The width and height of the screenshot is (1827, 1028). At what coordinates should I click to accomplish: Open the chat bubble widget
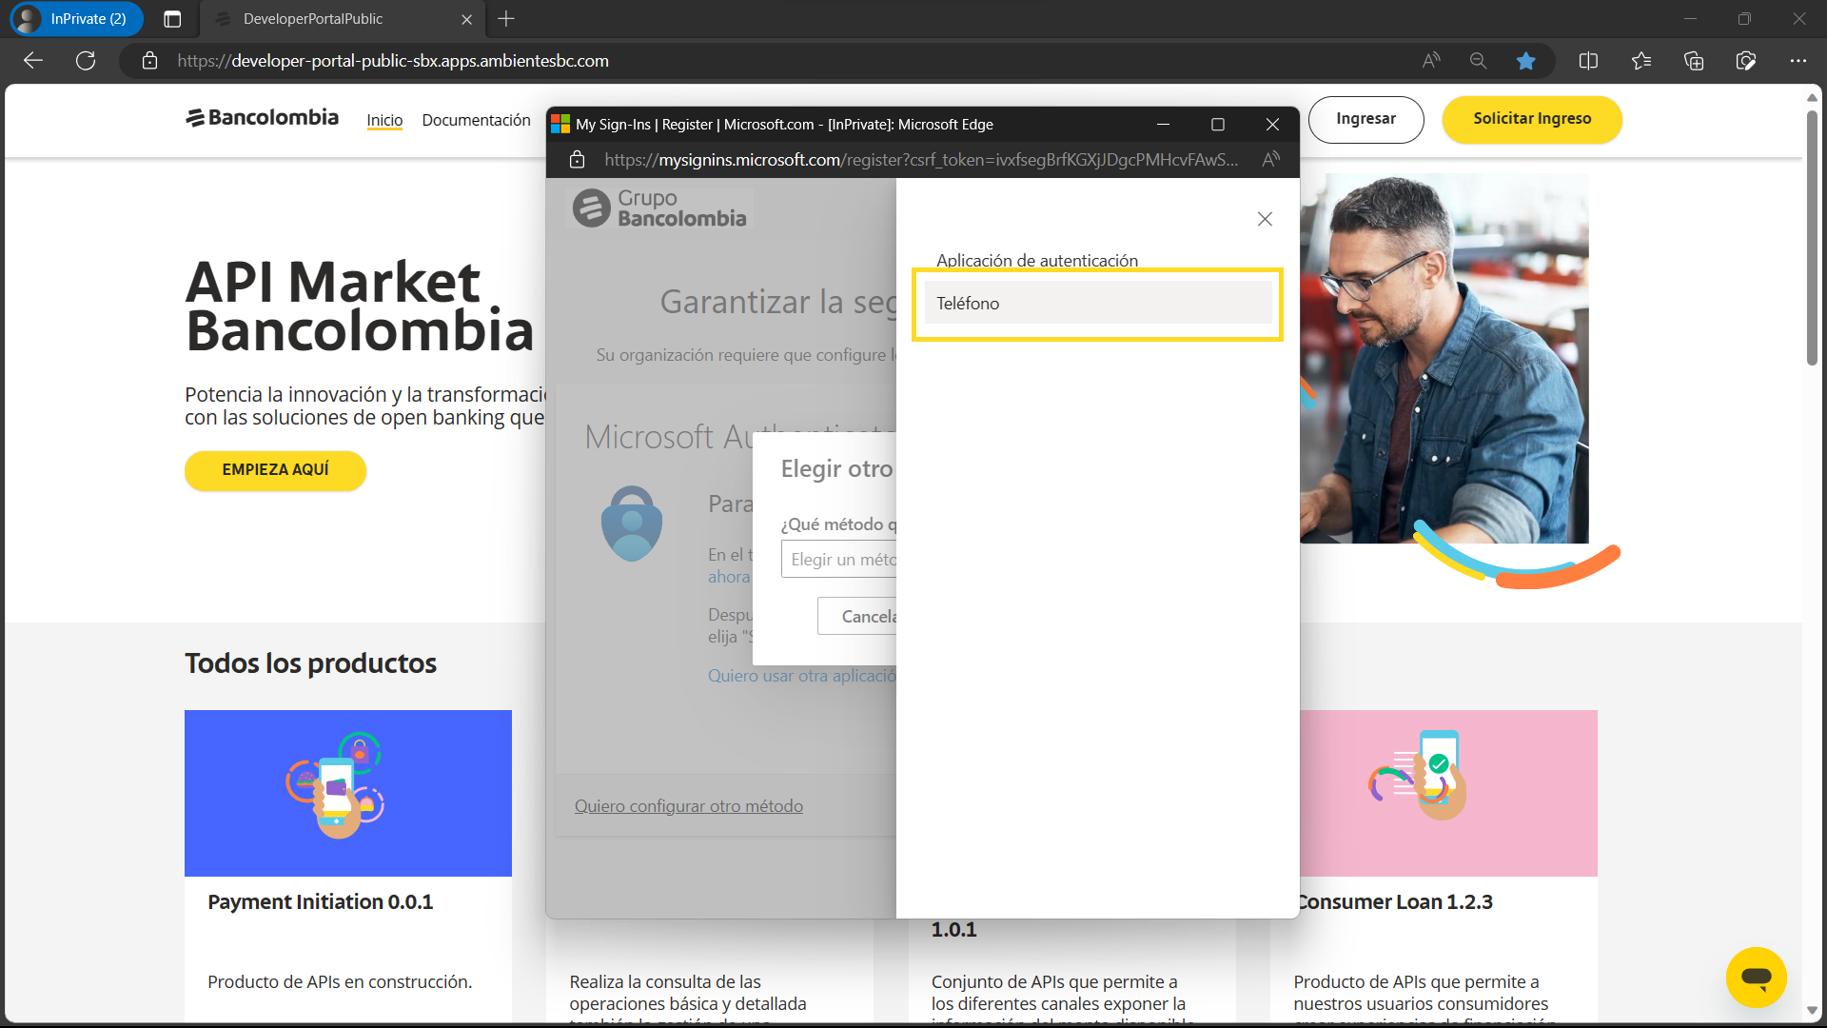[x=1757, y=978]
